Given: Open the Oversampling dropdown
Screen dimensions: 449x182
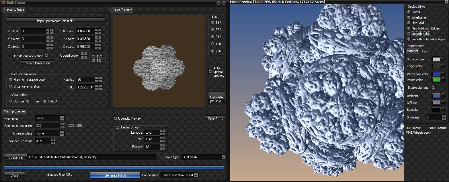Looking at the screenshot, I should (62, 133).
